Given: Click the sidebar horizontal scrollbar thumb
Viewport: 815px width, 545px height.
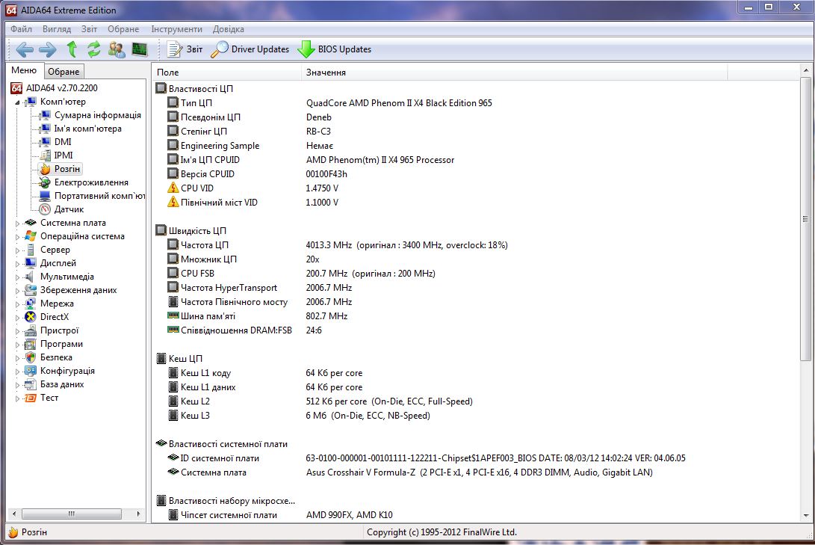Looking at the screenshot, I should point(72,514).
